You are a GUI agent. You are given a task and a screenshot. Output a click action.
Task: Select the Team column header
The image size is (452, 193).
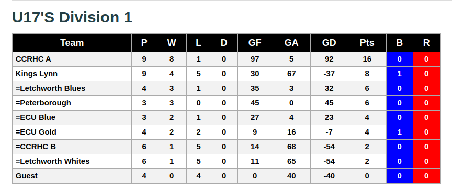point(72,43)
